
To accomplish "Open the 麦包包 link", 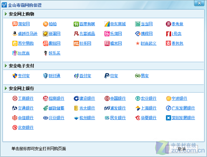I will pyautogui.click(x=177, y=44).
